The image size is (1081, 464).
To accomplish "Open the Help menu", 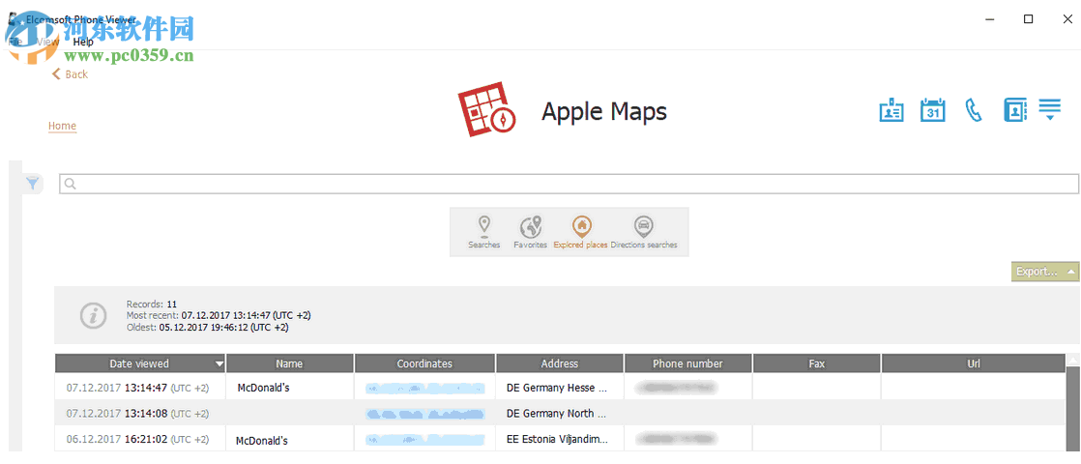I will click(x=83, y=43).
